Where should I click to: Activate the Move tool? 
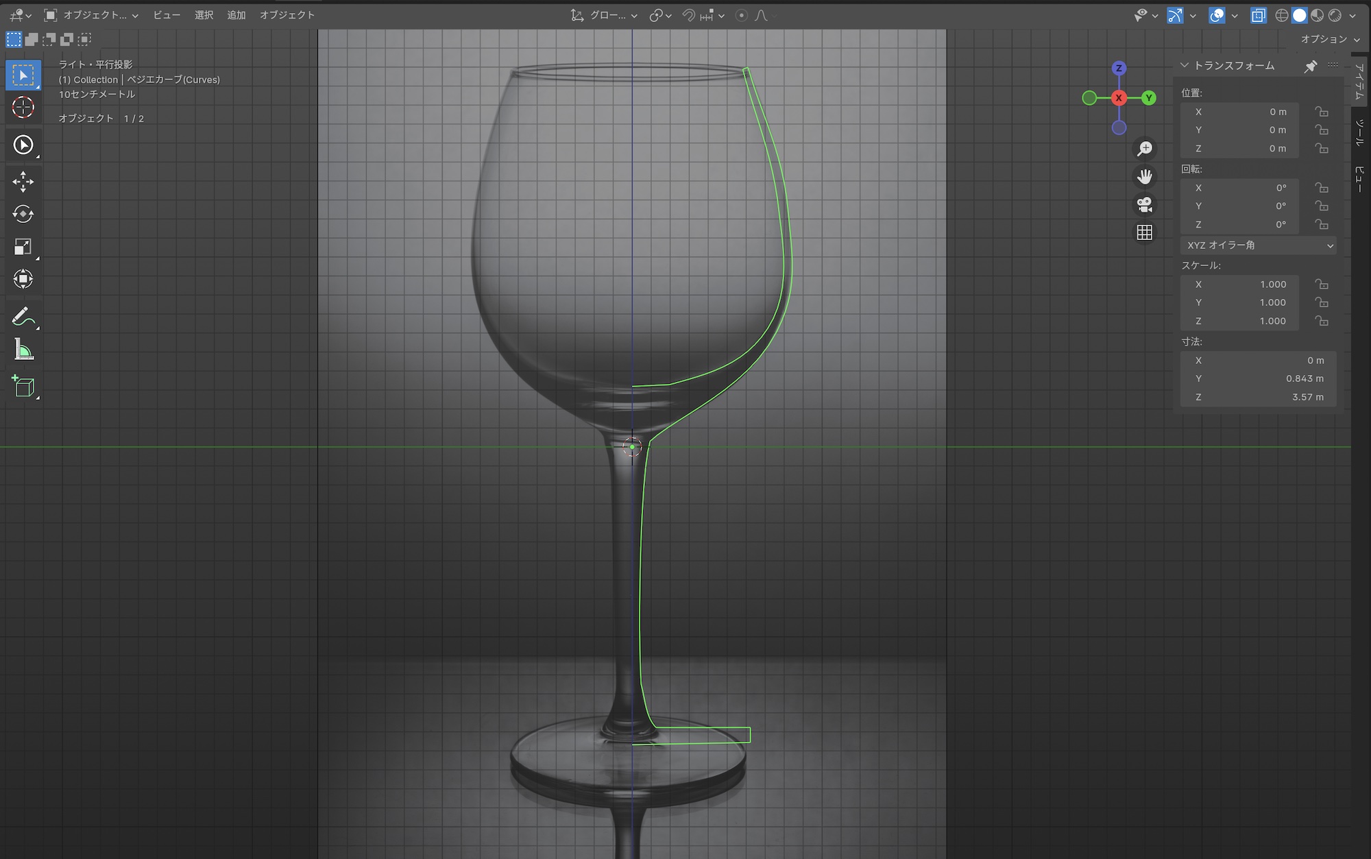click(x=23, y=182)
